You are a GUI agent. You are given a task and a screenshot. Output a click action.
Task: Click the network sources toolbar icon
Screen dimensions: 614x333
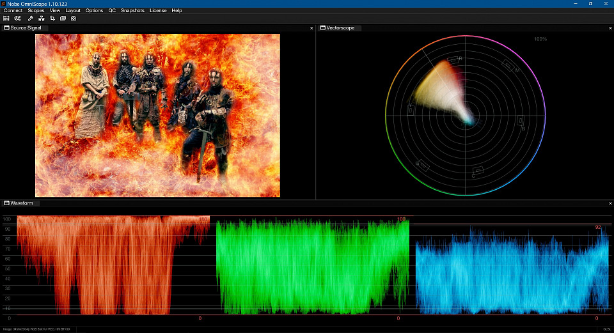(41, 19)
